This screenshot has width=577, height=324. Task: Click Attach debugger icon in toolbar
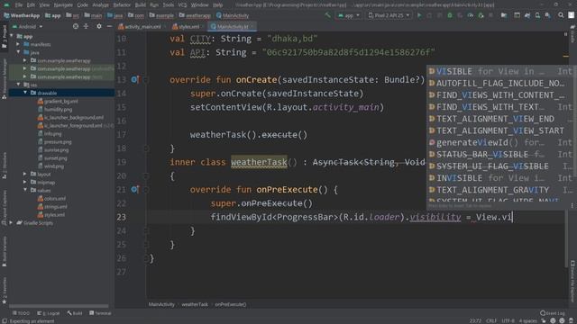tap(481, 15)
